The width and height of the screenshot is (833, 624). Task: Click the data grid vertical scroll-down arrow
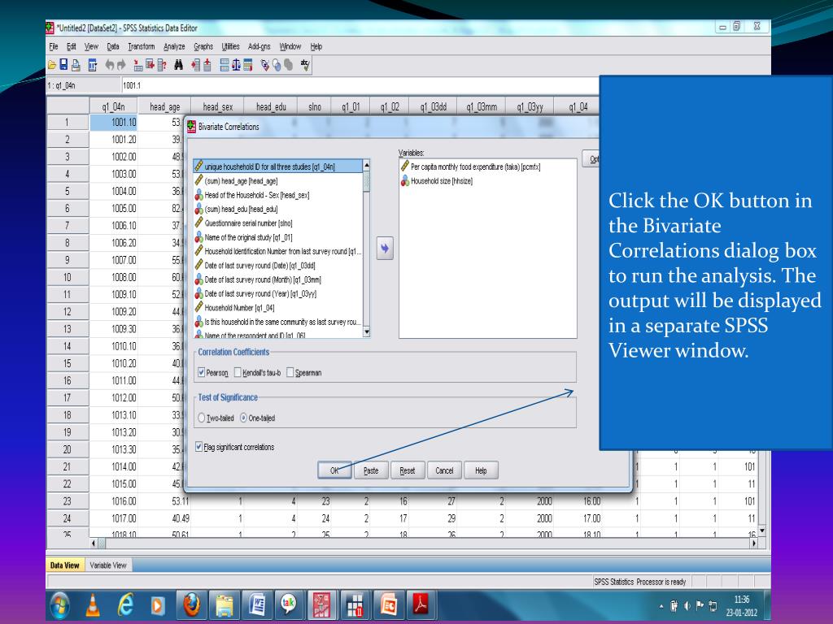click(762, 530)
